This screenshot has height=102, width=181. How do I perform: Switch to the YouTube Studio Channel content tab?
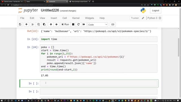point(12,1)
